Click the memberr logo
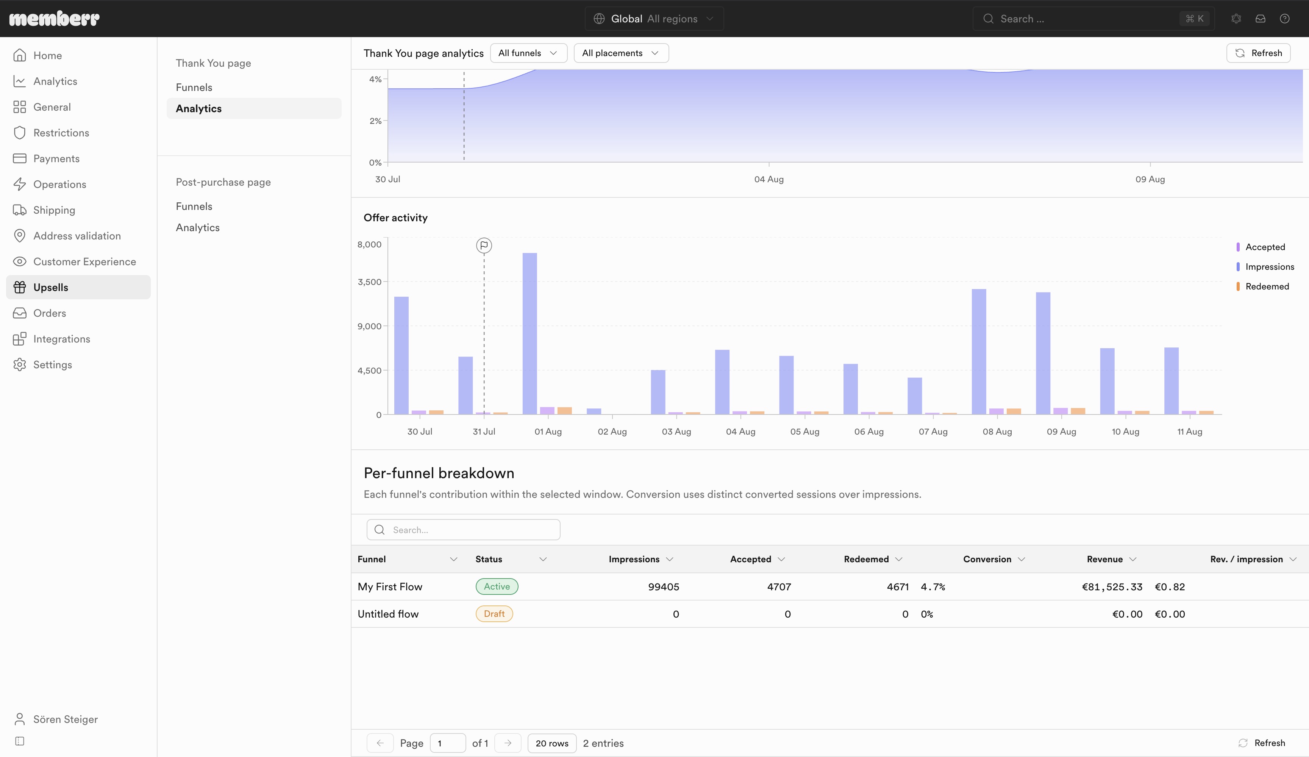The image size is (1309, 757). (55, 19)
